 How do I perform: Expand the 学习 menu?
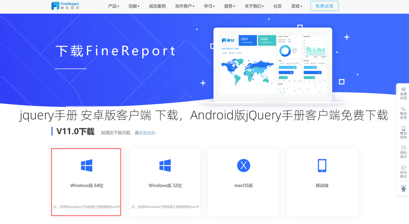point(209,6)
